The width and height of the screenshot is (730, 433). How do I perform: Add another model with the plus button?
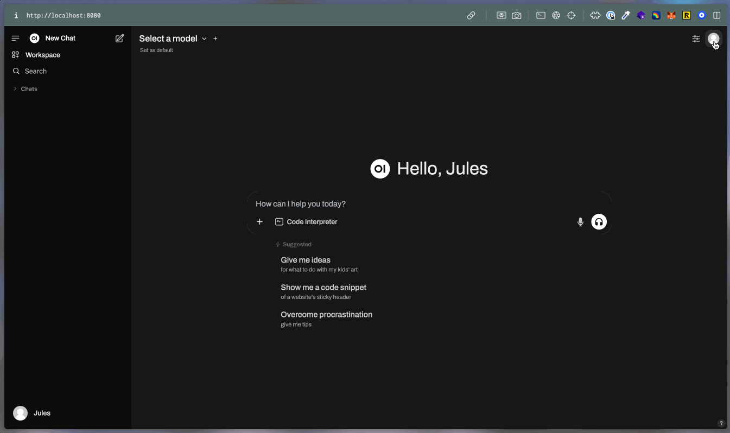click(x=215, y=38)
